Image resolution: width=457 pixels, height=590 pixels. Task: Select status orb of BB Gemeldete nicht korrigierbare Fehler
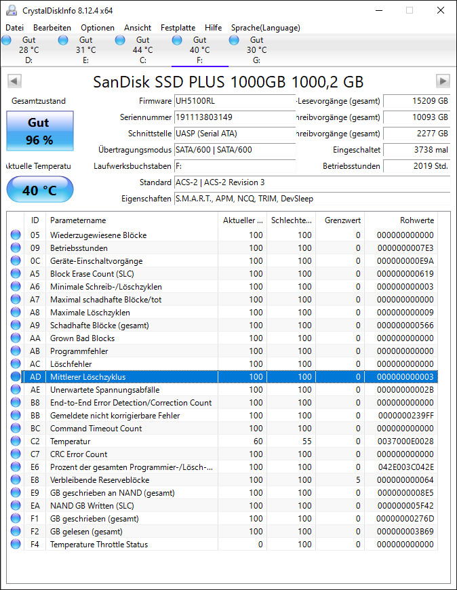pyautogui.click(x=16, y=416)
